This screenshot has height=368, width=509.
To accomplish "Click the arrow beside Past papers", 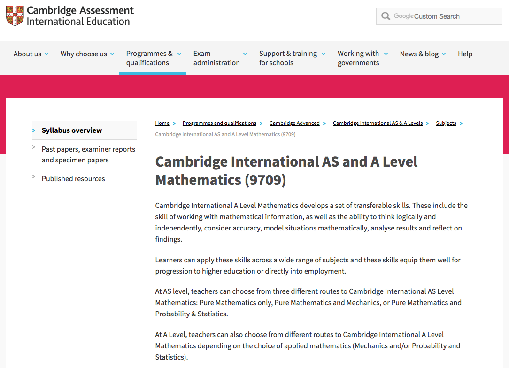I will [34, 147].
